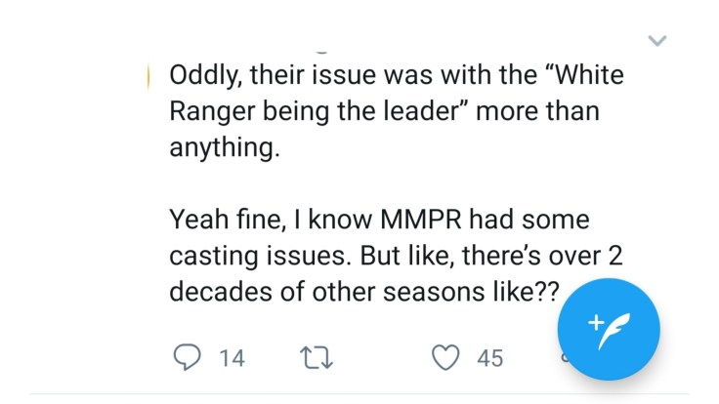Click the word "anything." ending first paragraph

click(x=217, y=149)
